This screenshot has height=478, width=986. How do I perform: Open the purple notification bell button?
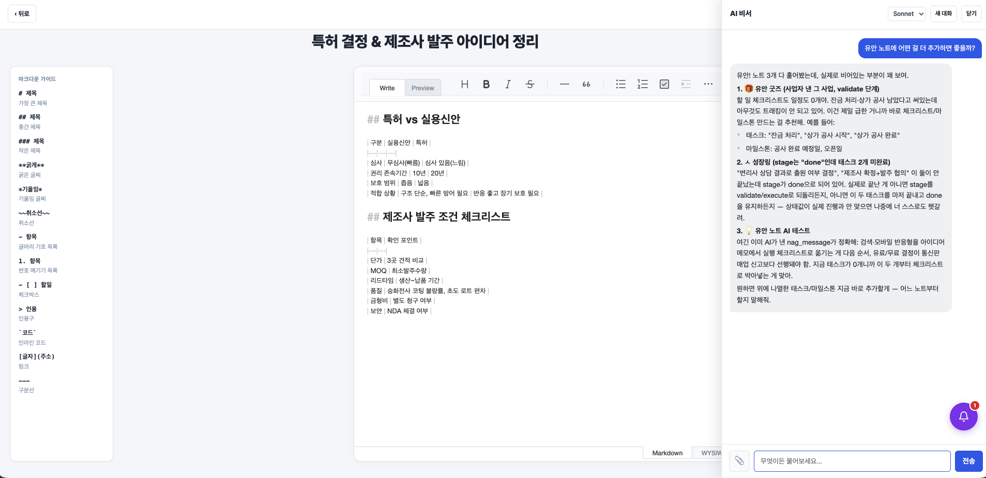(963, 417)
